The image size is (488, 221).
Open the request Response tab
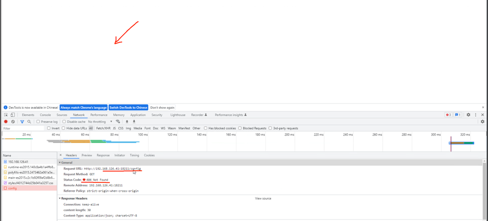pyautogui.click(x=103, y=155)
